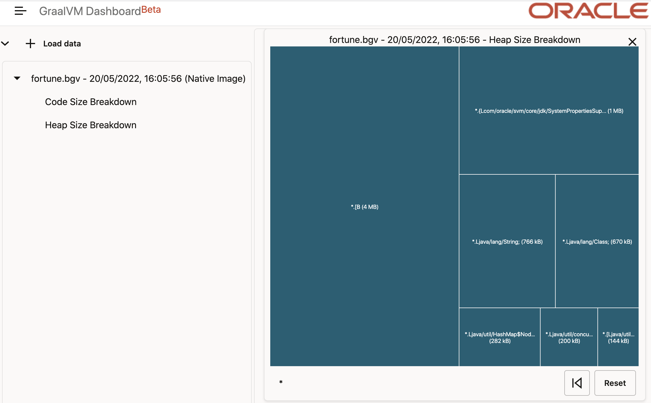Select fortune.bgv Native Image tree entry
651x403 pixels.
pyautogui.click(x=138, y=79)
